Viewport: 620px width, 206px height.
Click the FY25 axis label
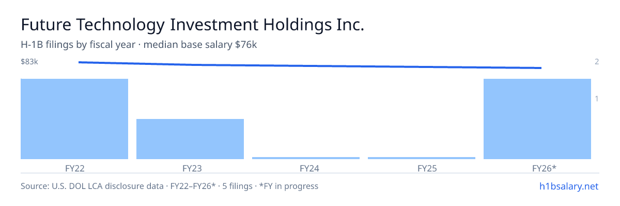pyautogui.click(x=422, y=168)
